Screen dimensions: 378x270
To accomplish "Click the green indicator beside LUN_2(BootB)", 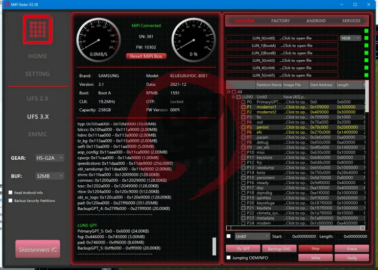I will [x=366, y=53].
